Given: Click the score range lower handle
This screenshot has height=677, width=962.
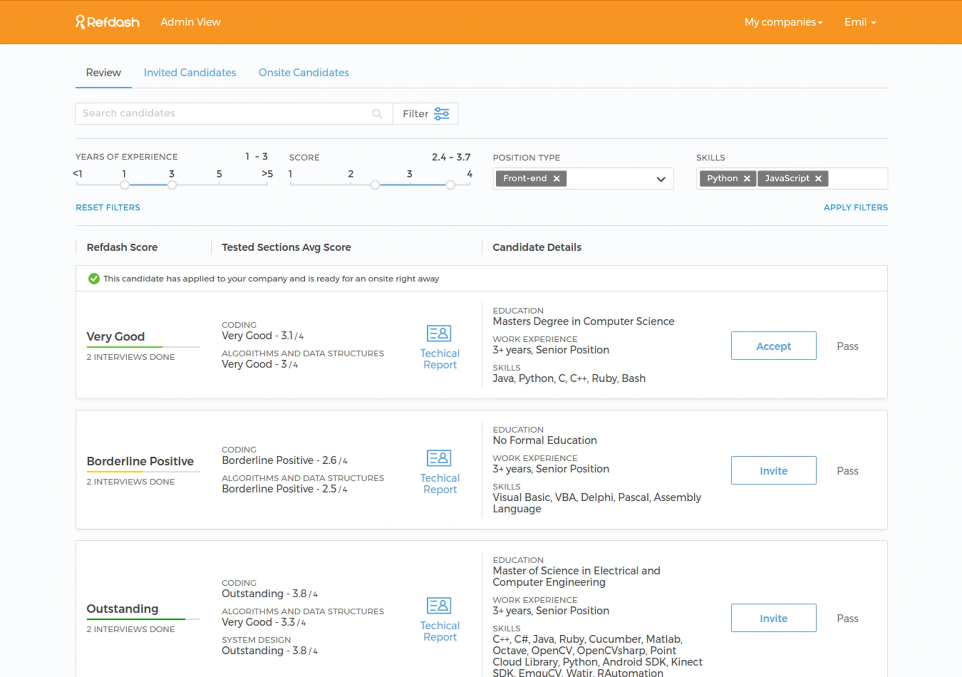Looking at the screenshot, I should pyautogui.click(x=375, y=185).
